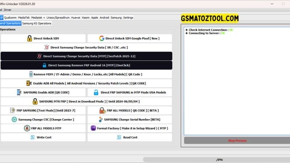290x163 pixels.
Task: Run Change Security Data MTP SecPatch 2025-12
Action: tap(86, 56)
